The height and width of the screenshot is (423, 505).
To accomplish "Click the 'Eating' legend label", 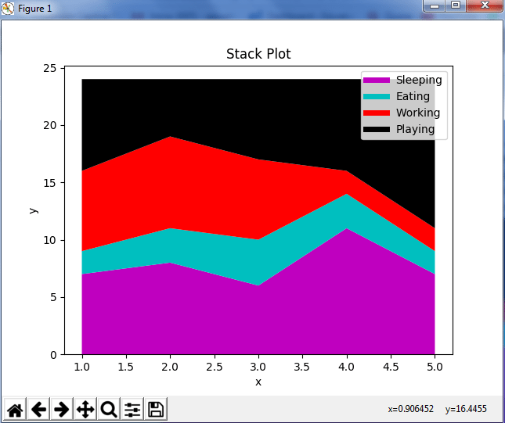I will pyautogui.click(x=413, y=96).
